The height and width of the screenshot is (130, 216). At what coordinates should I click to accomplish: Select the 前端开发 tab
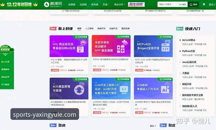(x=101, y=28)
